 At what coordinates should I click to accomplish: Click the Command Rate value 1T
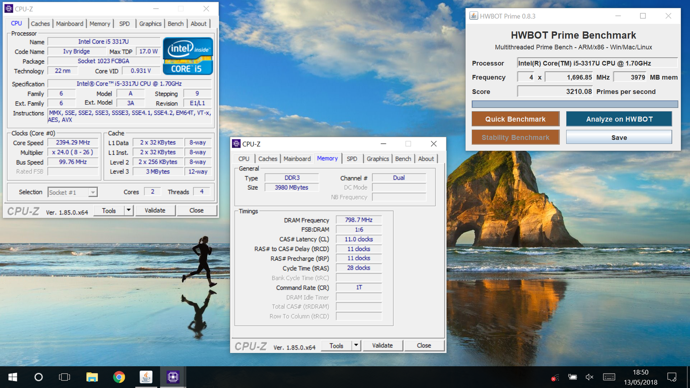pos(359,287)
